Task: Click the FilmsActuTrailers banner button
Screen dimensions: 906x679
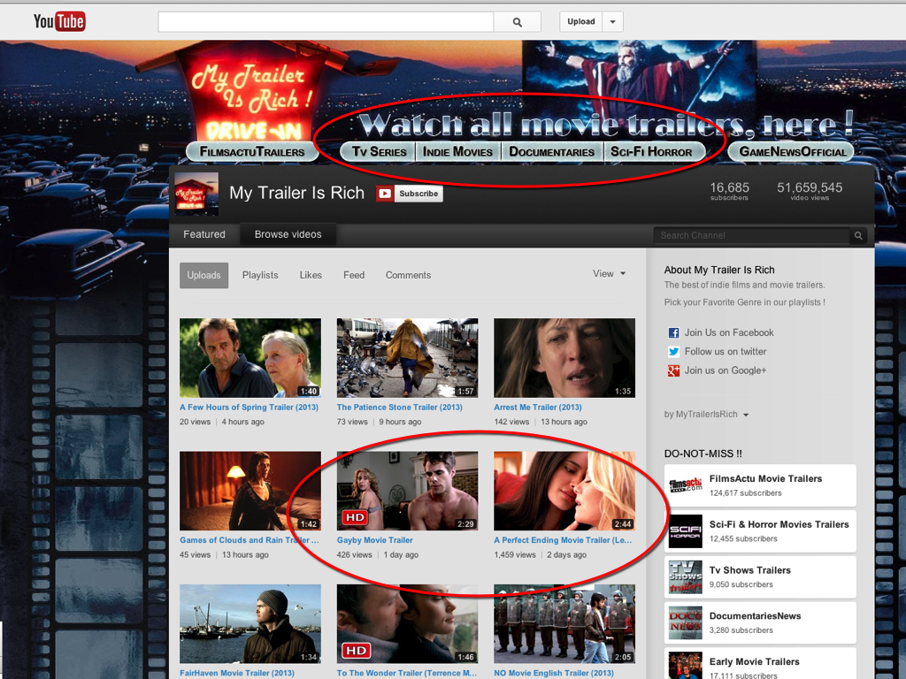Action: pos(252,152)
